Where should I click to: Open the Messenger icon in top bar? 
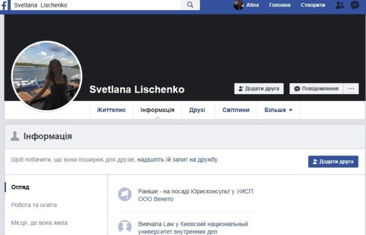click(355, 5)
